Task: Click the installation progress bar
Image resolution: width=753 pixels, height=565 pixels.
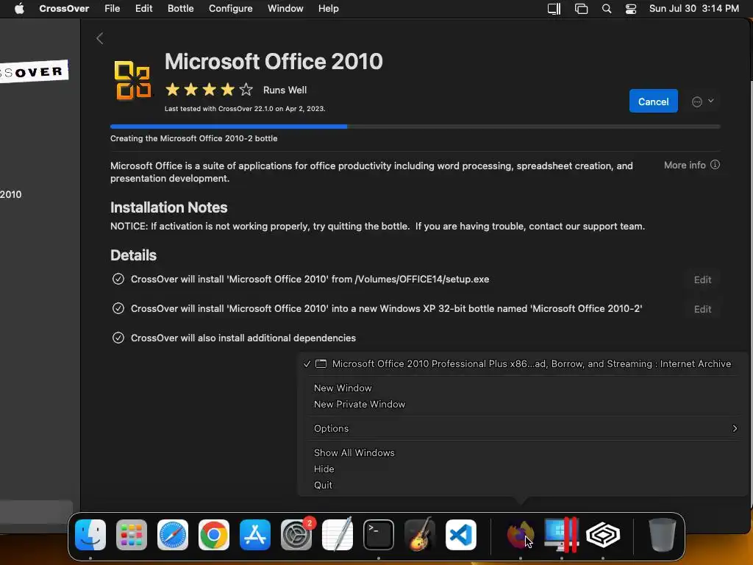Action: (x=415, y=127)
